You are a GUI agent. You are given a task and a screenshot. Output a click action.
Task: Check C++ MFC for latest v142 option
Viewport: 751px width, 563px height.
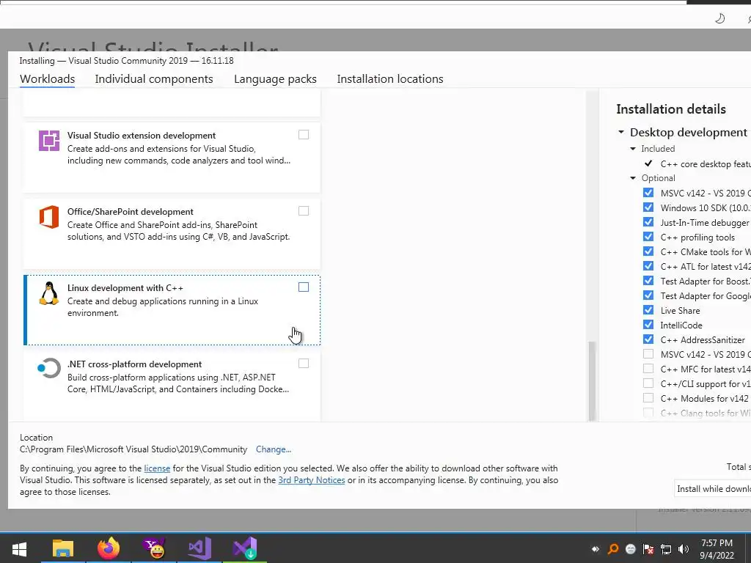tap(648, 369)
